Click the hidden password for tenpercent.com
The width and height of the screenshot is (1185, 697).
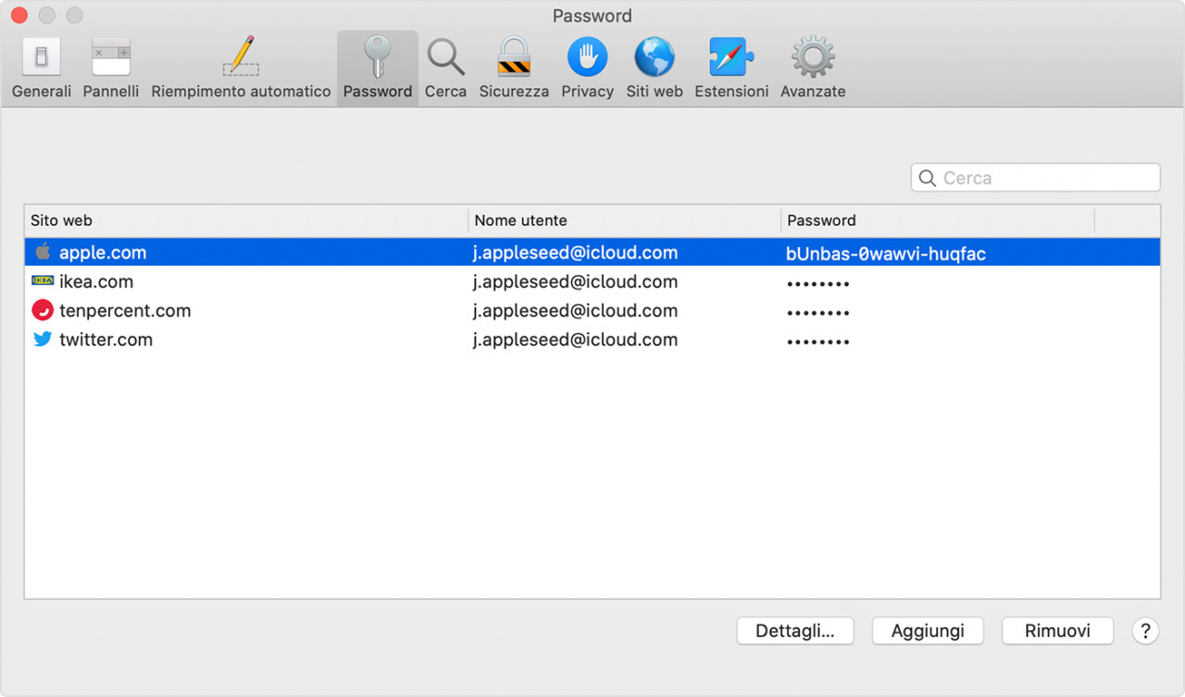(x=818, y=312)
